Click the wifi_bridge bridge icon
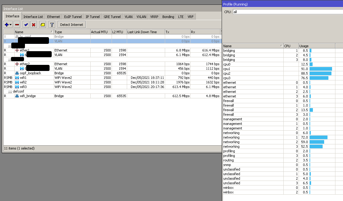 click(17, 96)
